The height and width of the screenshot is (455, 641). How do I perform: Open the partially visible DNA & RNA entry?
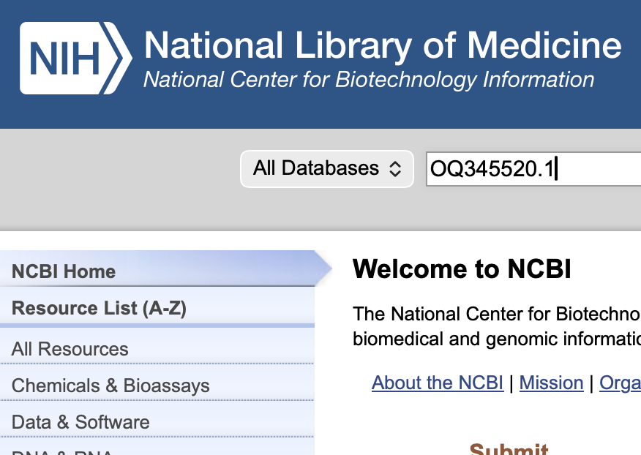[62, 451]
